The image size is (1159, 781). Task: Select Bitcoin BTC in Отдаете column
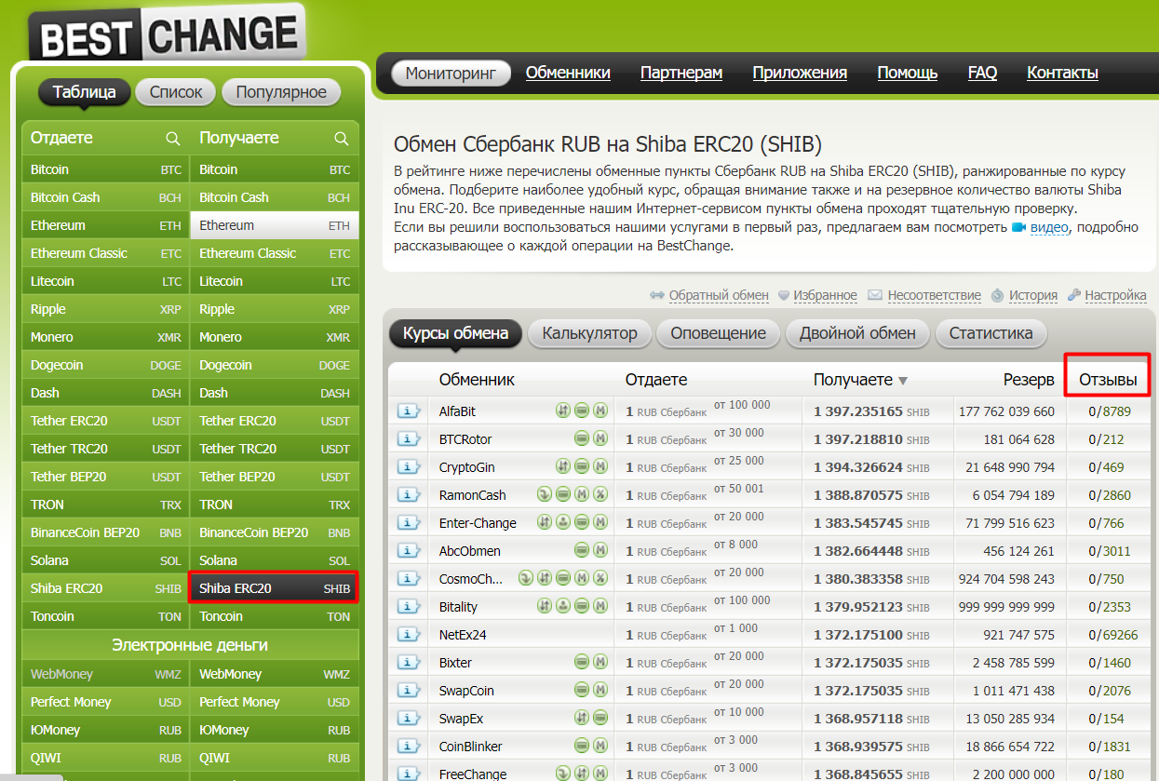105,169
